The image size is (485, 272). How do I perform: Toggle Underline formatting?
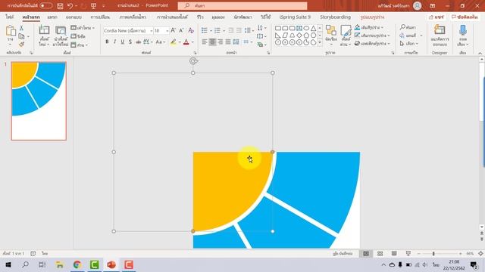tap(123, 42)
